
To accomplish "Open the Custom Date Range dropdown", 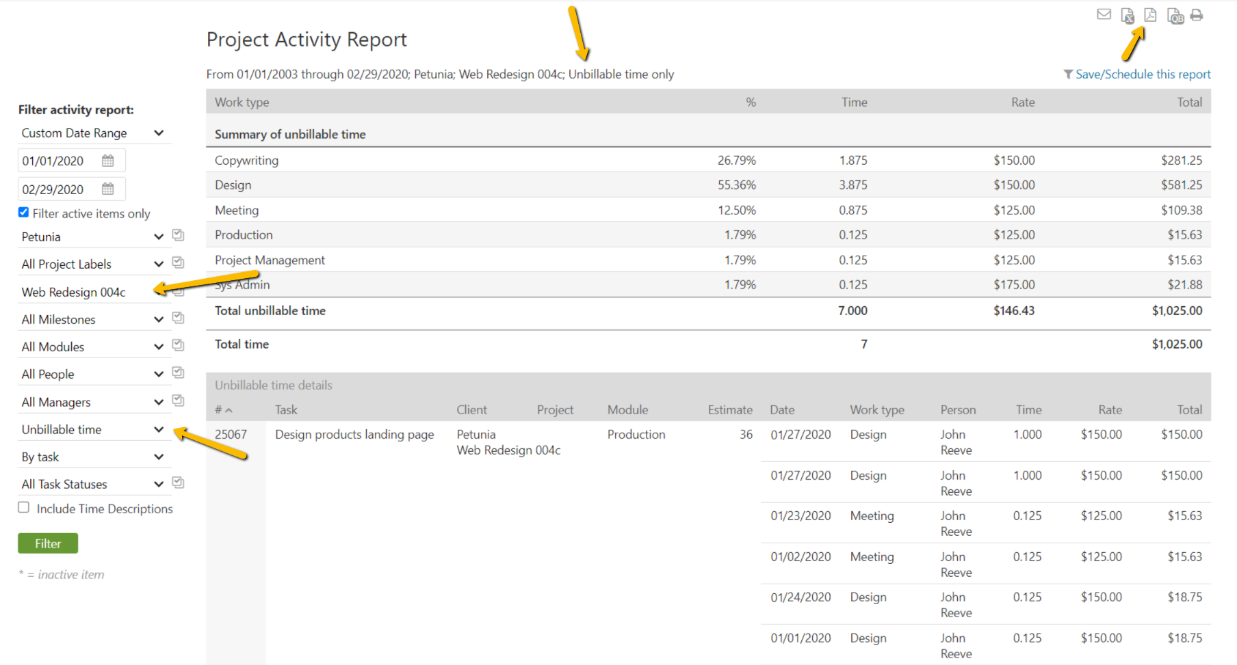I will [92, 133].
